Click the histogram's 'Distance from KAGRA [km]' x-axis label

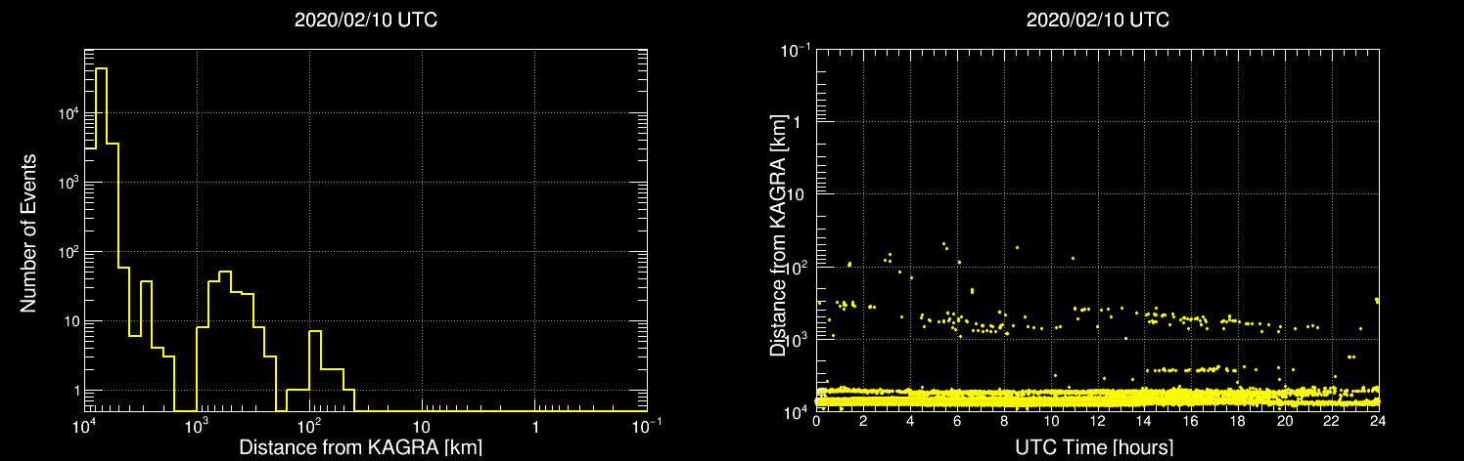click(360, 447)
